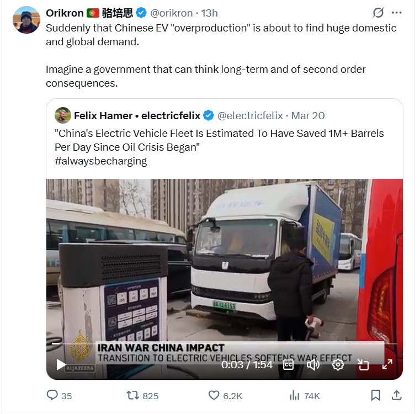Bookmark this post

375,395
